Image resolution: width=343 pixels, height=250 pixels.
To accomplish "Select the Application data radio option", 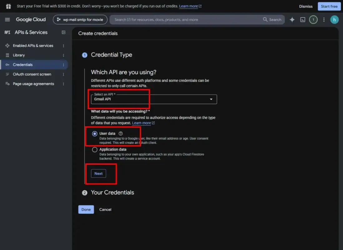I will tap(95, 150).
